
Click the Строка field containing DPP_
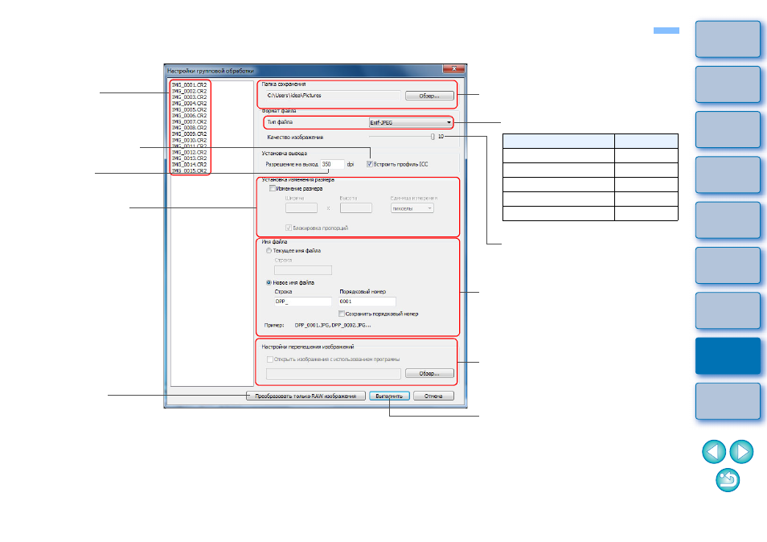[303, 302]
